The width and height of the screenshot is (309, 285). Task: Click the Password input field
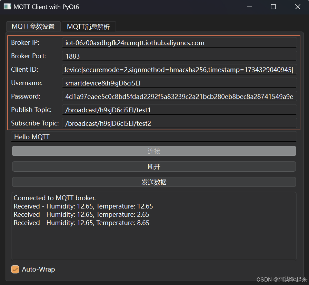coord(179,96)
